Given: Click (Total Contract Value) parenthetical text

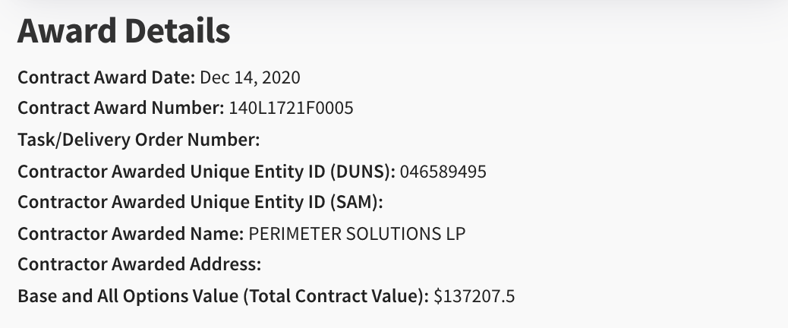Looking at the screenshot, I should point(336,296).
